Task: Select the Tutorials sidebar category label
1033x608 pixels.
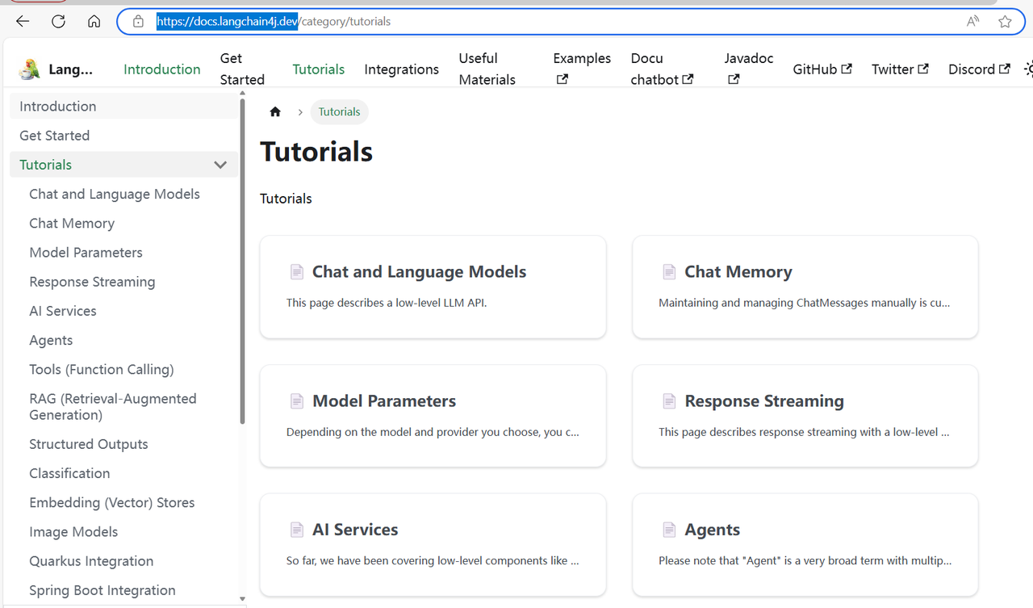Action: point(46,165)
